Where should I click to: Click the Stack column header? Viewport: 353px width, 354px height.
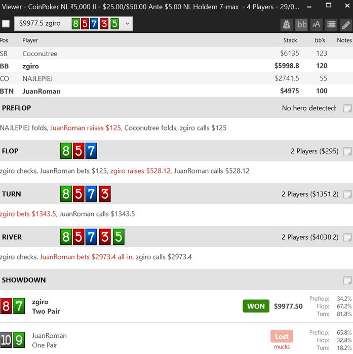tap(290, 40)
